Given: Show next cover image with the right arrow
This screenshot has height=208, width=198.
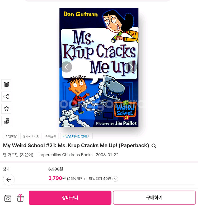Looking at the screenshot, I should coord(131,67).
